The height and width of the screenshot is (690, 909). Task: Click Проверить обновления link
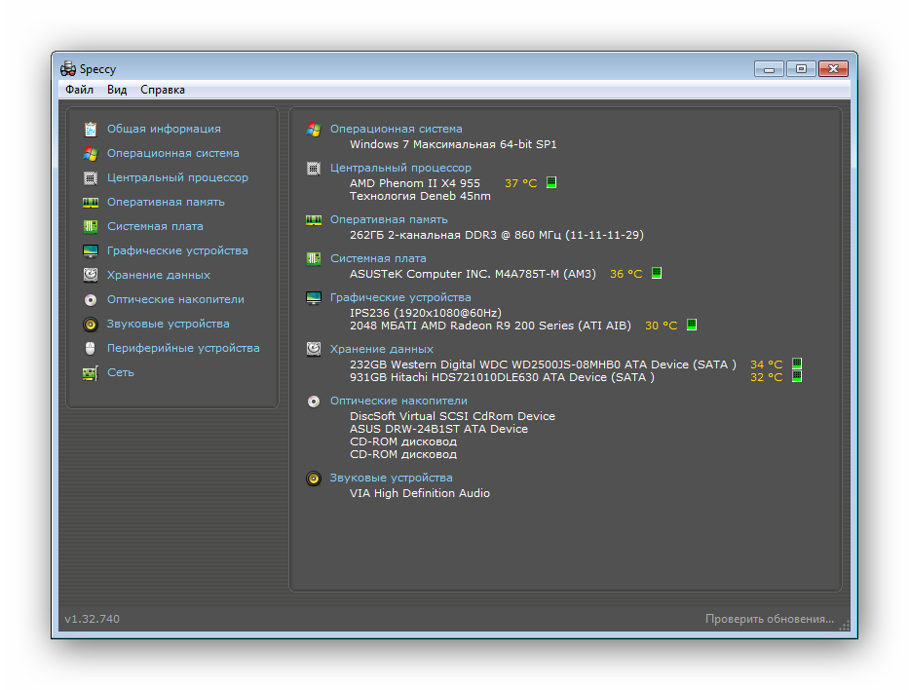[770, 619]
